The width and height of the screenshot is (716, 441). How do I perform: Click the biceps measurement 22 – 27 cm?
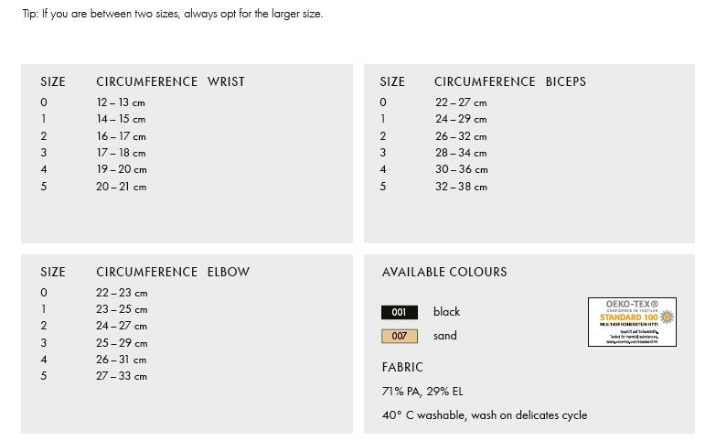[x=461, y=102]
